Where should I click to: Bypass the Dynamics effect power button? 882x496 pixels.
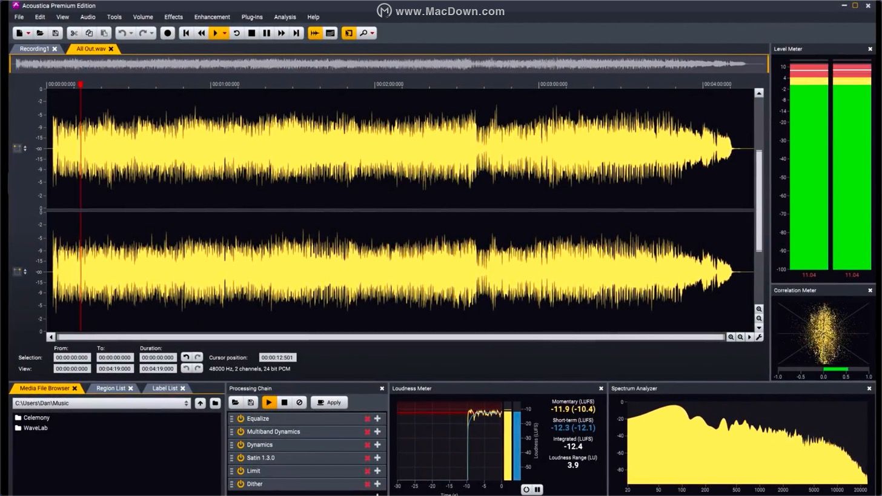tap(240, 445)
